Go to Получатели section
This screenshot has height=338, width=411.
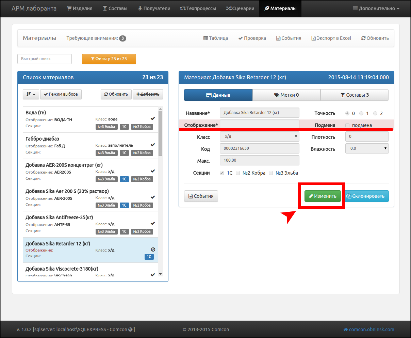[x=154, y=9]
